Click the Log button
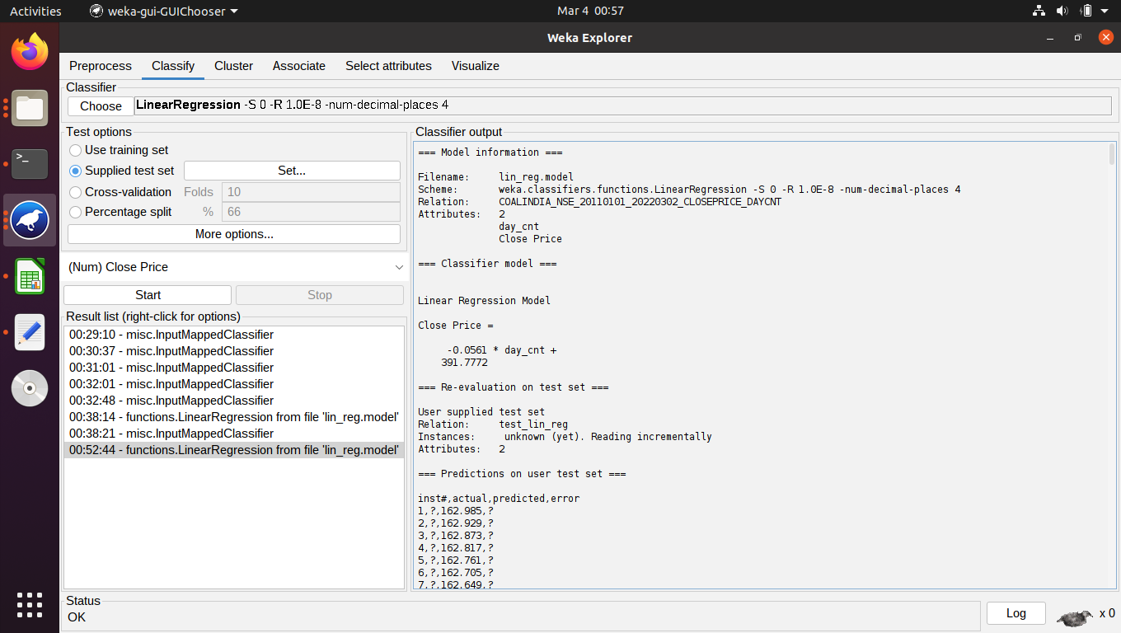Viewport: 1121px width, 633px height. pos(1016,613)
